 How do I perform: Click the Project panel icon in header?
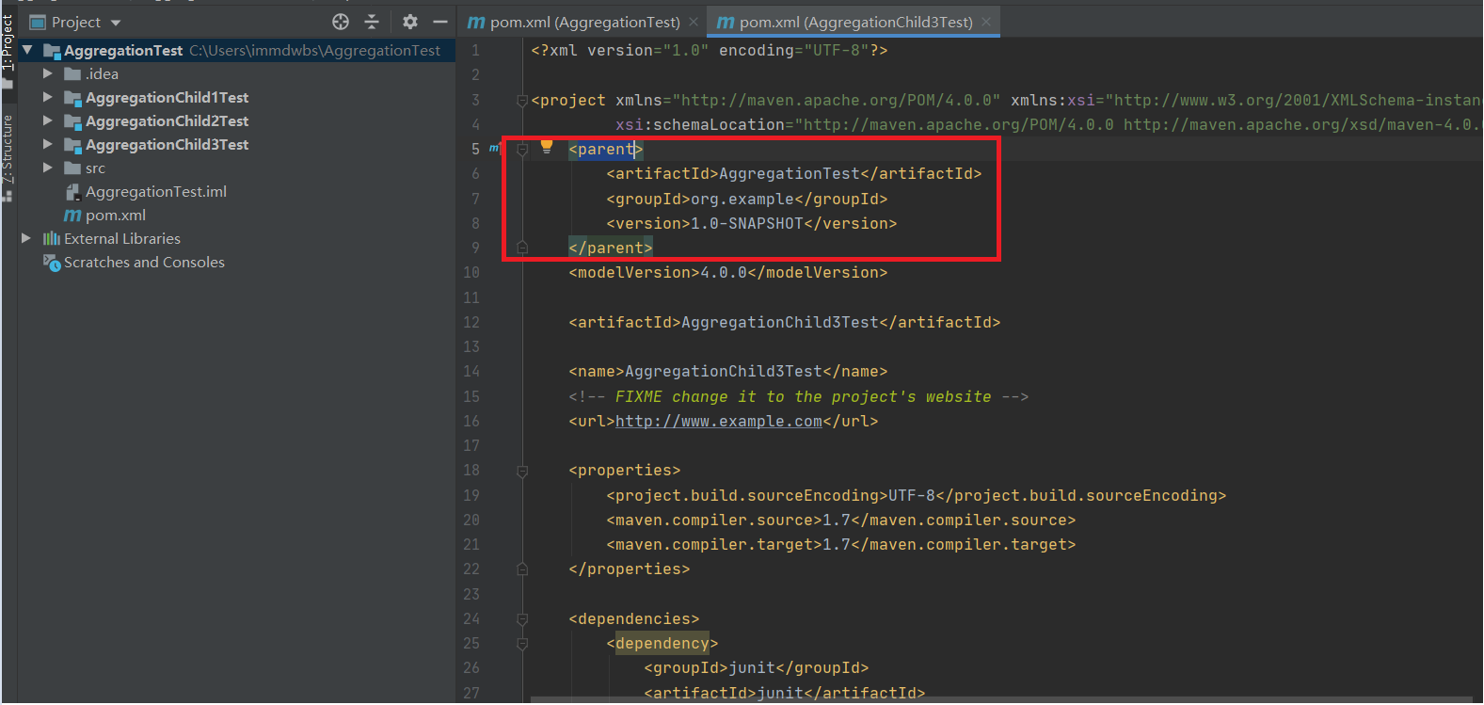(x=38, y=22)
